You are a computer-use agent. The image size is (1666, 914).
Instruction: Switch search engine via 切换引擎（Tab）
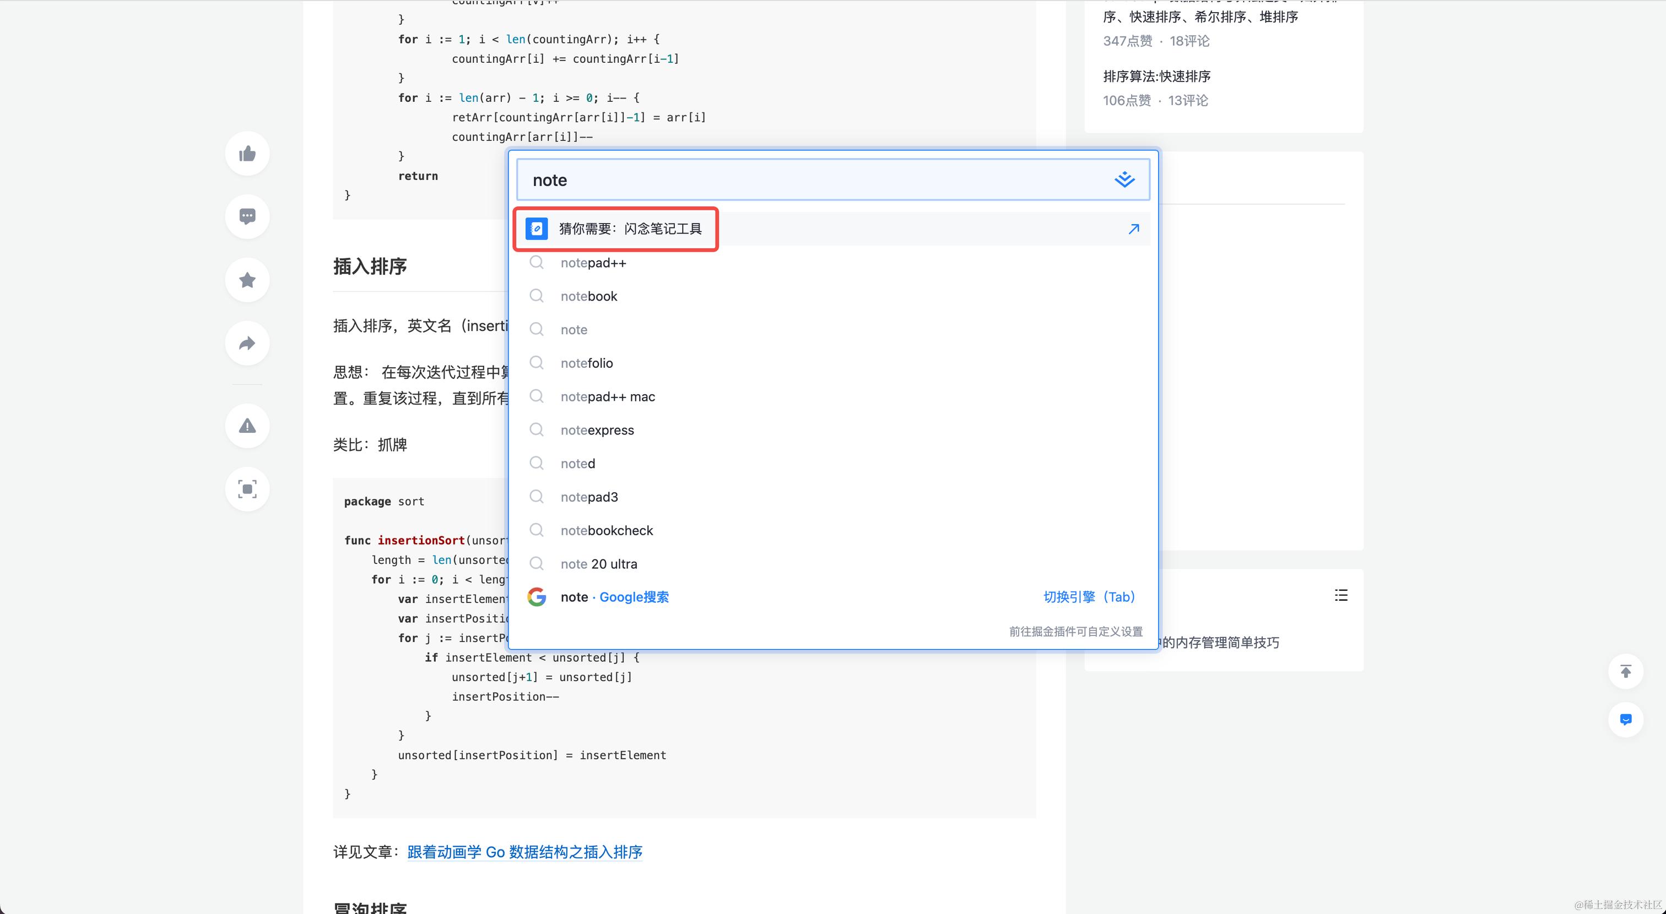(x=1089, y=597)
